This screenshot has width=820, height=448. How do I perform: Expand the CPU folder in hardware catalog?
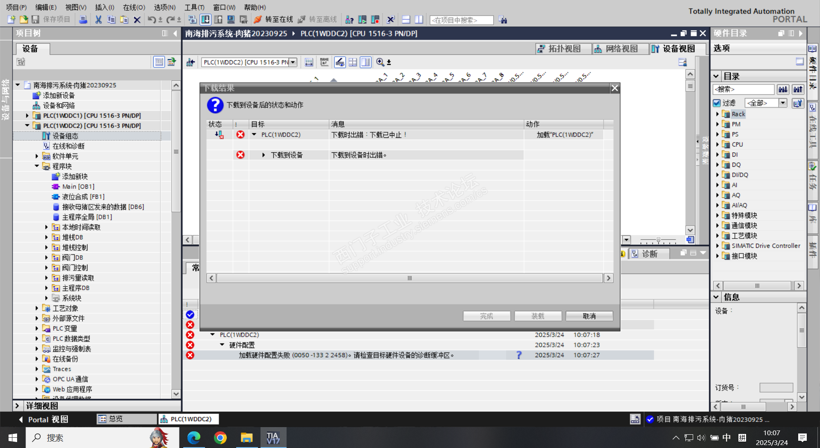pos(717,145)
